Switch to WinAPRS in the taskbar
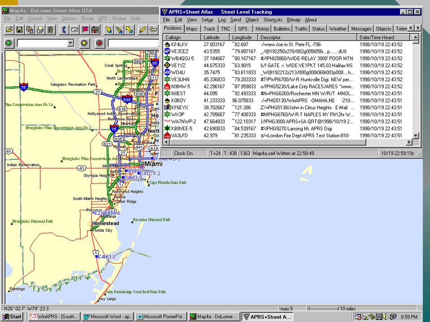This screenshot has height=322, width=430. coord(54,317)
